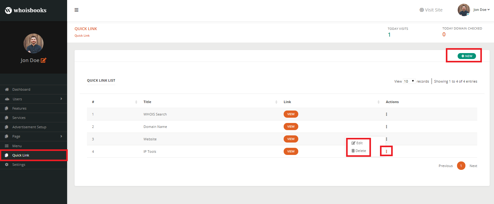Open the records per page dropdown
The width and height of the screenshot is (494, 204).
[409, 81]
